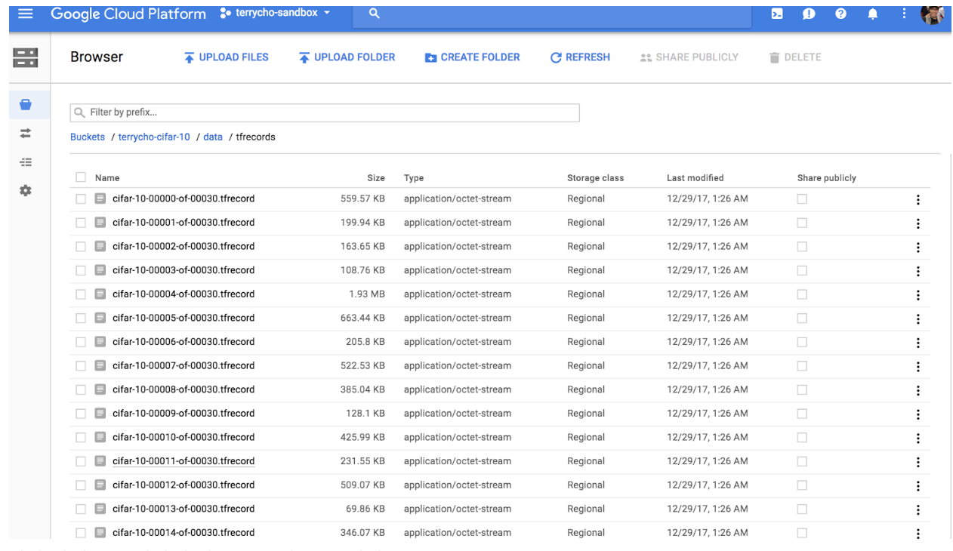Open Storage Browser icon in sidebar

26,104
